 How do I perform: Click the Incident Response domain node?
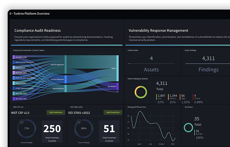click(x=66, y=79)
